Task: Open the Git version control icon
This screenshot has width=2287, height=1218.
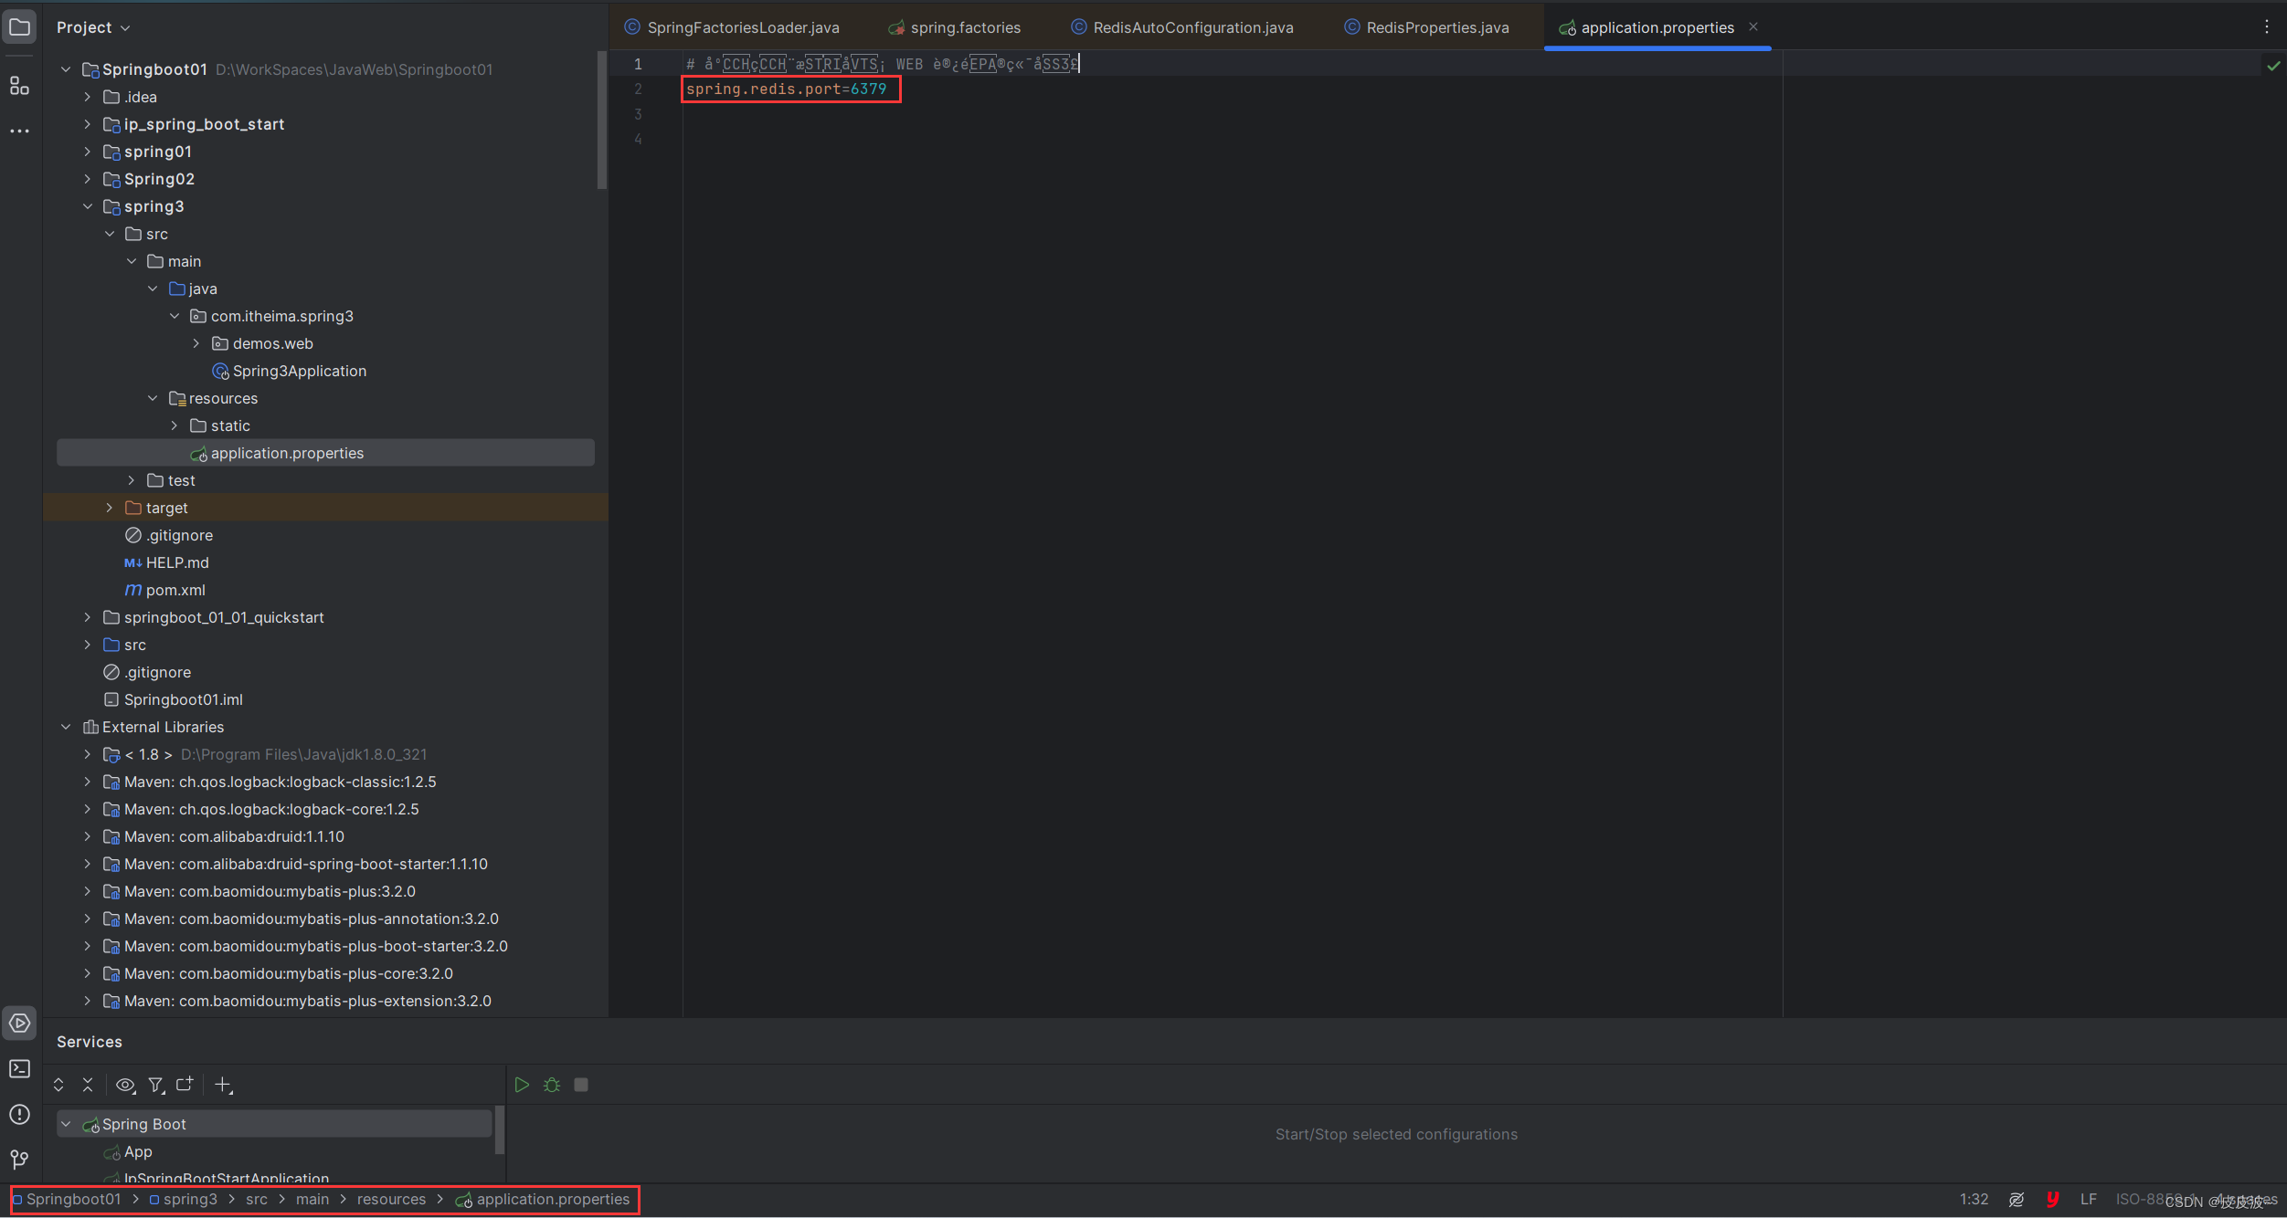Action: coord(19,1160)
